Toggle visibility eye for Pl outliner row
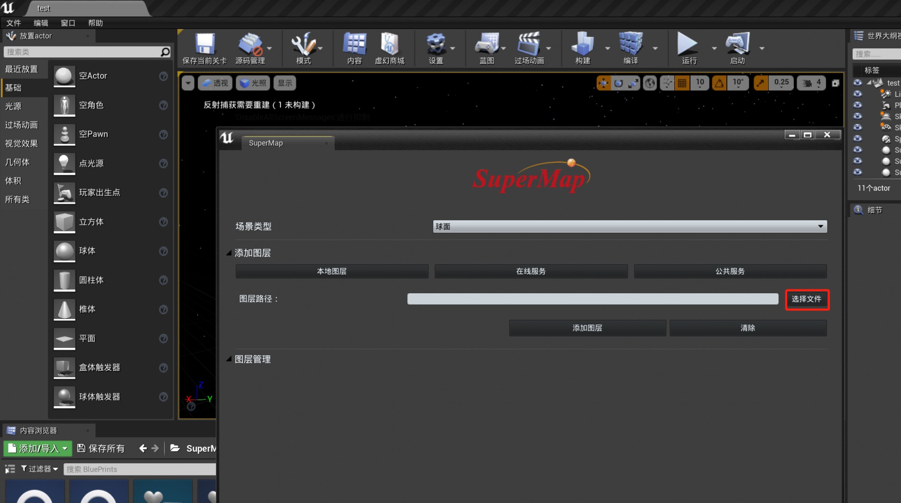 tap(857, 105)
